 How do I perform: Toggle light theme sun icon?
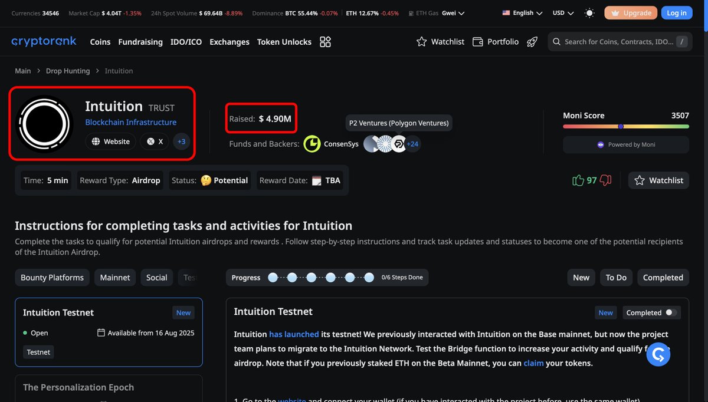(589, 13)
